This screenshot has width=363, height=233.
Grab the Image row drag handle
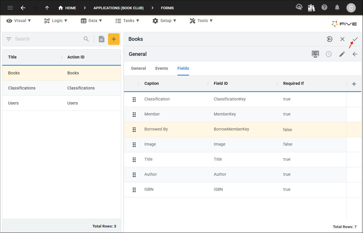tap(134, 145)
